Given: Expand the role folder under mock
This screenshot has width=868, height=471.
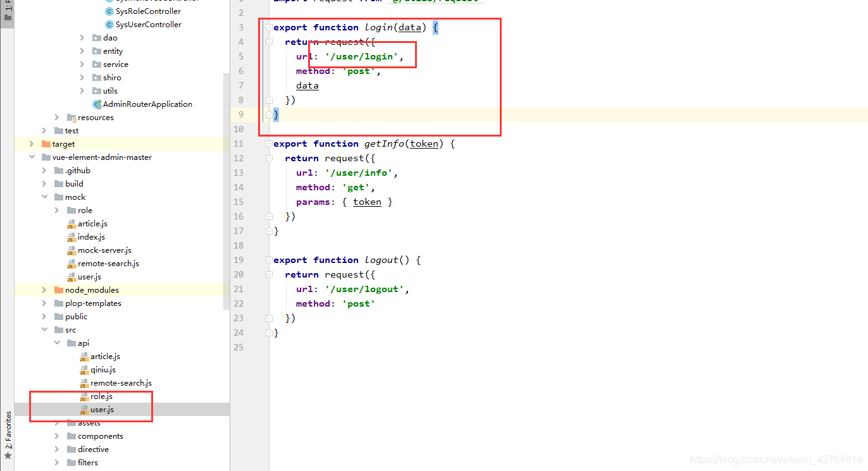Looking at the screenshot, I should (x=57, y=211).
